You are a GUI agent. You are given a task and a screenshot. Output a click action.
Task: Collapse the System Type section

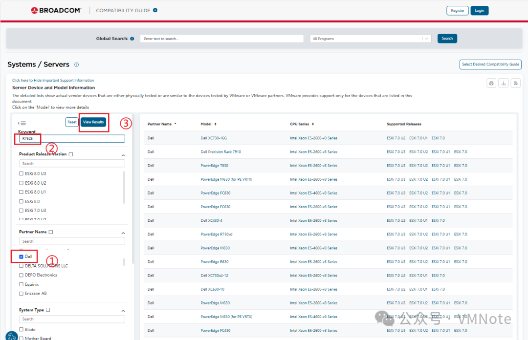123,311
